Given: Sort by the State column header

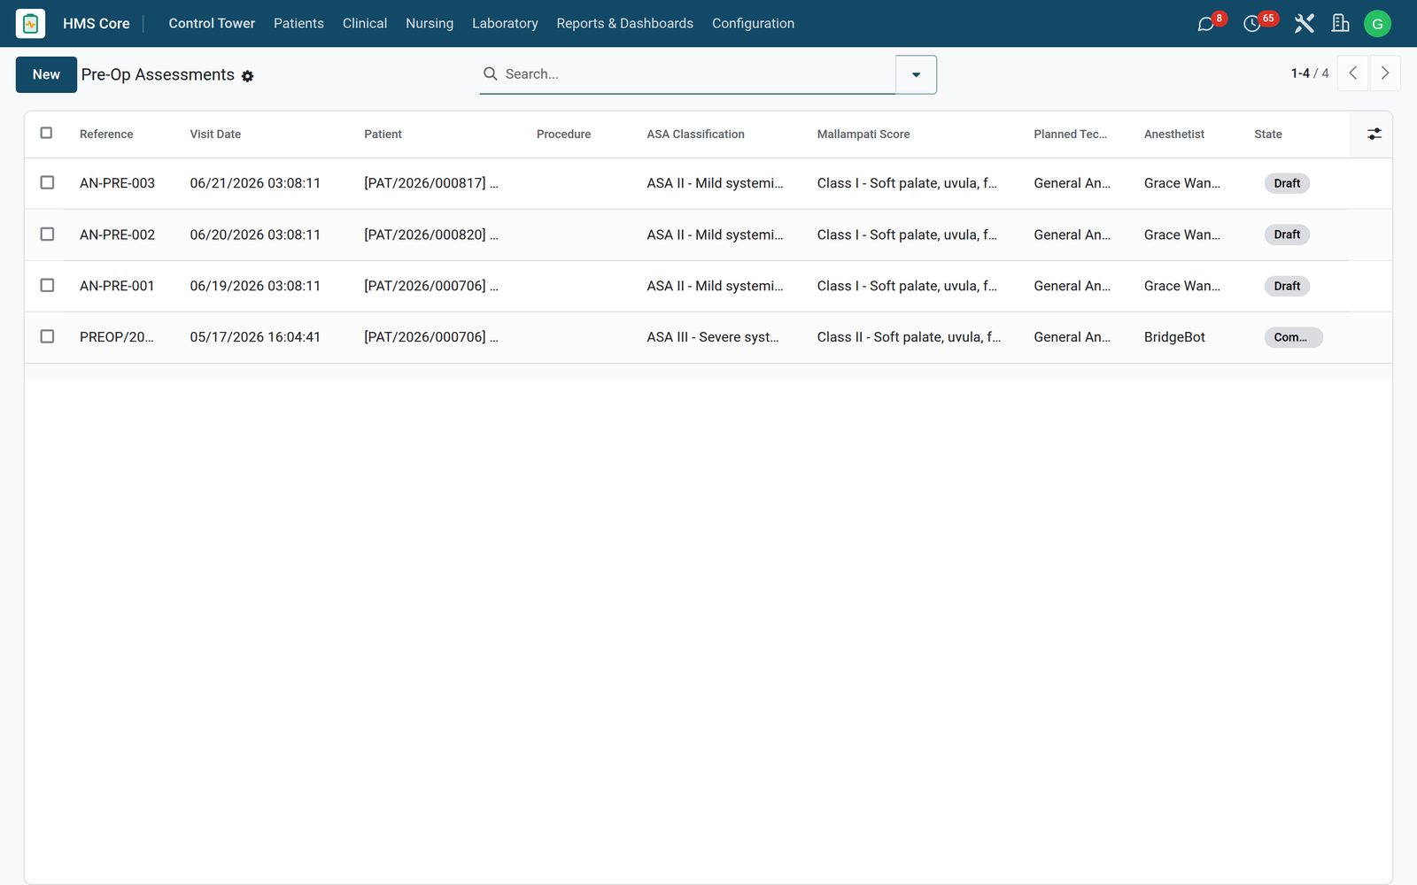Looking at the screenshot, I should coord(1267,134).
